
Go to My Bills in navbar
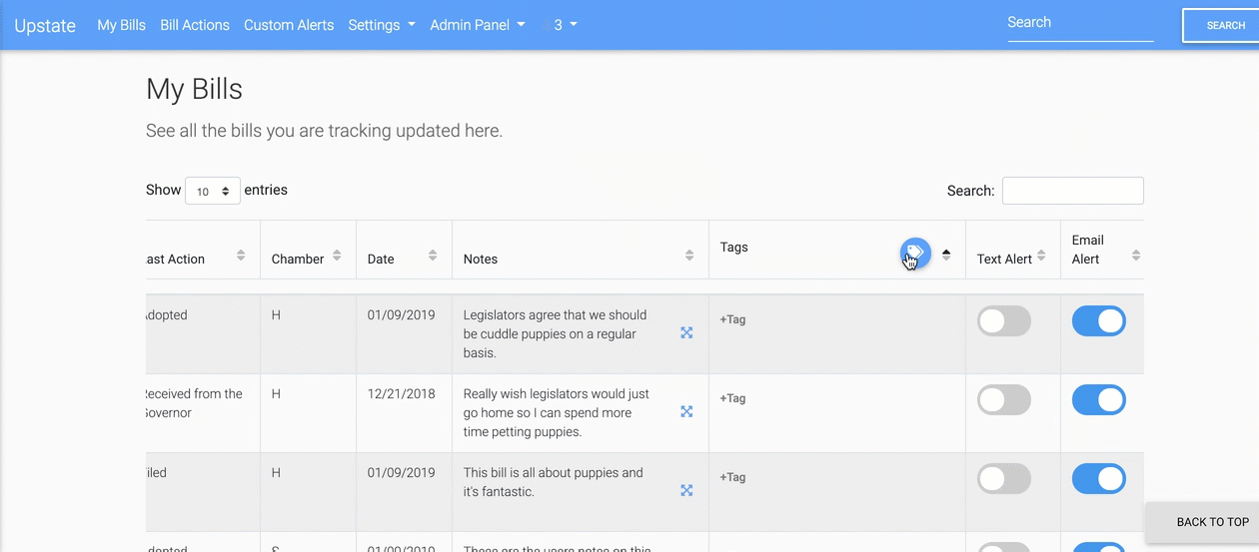pos(121,25)
